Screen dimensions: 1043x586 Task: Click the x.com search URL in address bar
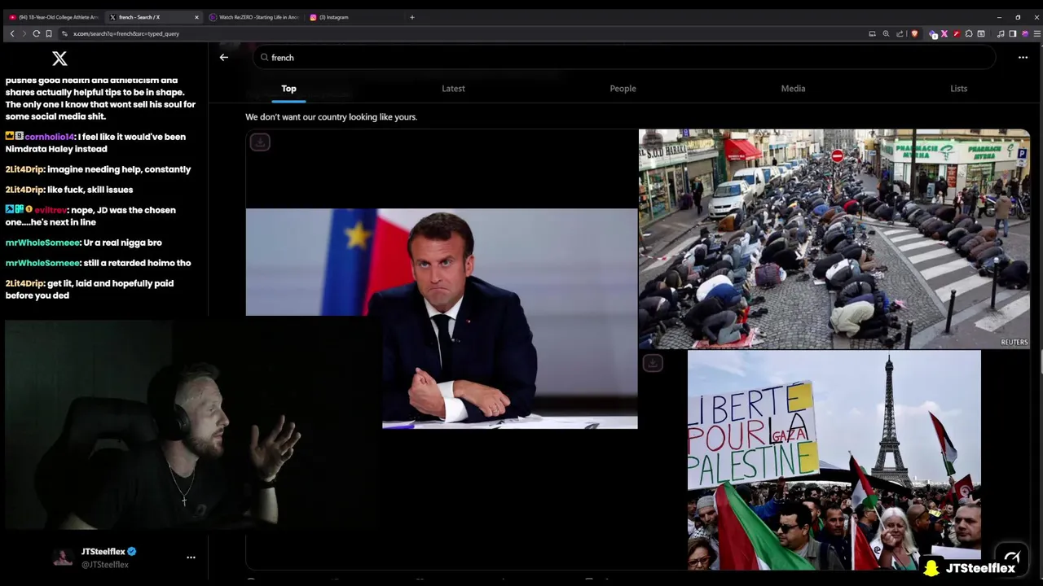[x=126, y=33]
